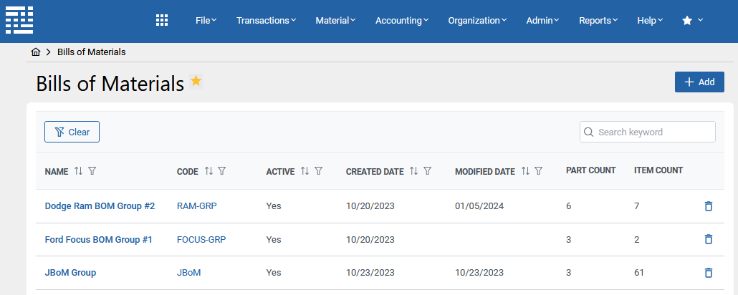The height and width of the screenshot is (295, 738).
Task: Open the JBoM code link
Action: coord(188,272)
